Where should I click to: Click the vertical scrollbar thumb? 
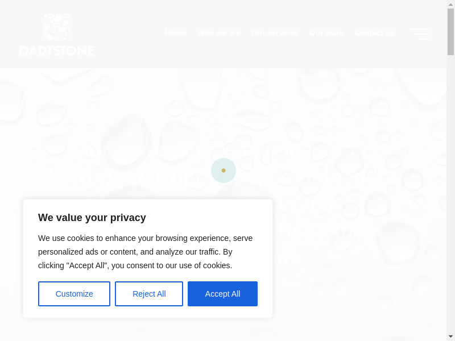click(450, 31)
